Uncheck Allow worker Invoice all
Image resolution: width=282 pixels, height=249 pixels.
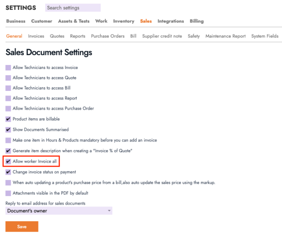[8, 161]
